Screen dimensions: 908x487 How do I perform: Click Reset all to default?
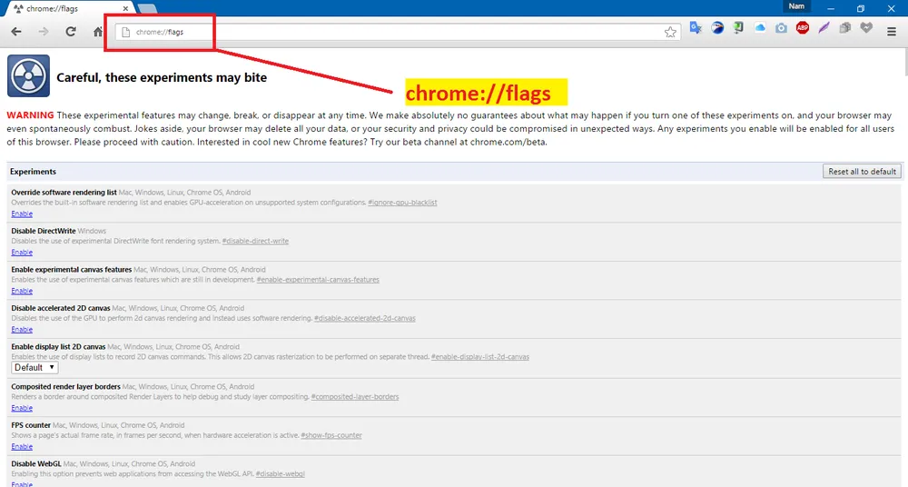point(862,172)
